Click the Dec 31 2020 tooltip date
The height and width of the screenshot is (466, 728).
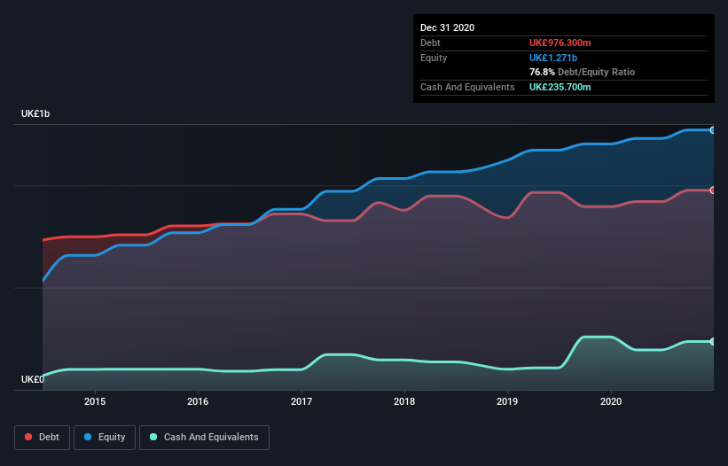[448, 27]
